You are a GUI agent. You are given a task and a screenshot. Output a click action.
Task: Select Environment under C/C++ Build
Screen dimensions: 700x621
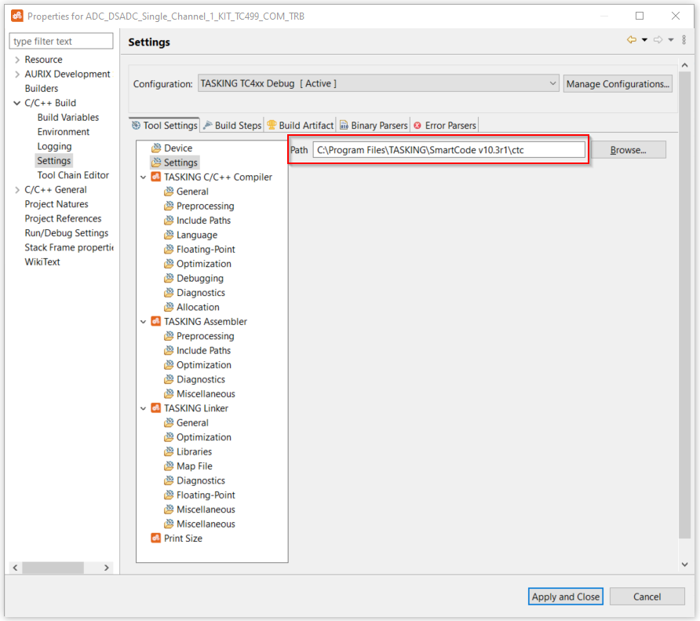click(64, 132)
